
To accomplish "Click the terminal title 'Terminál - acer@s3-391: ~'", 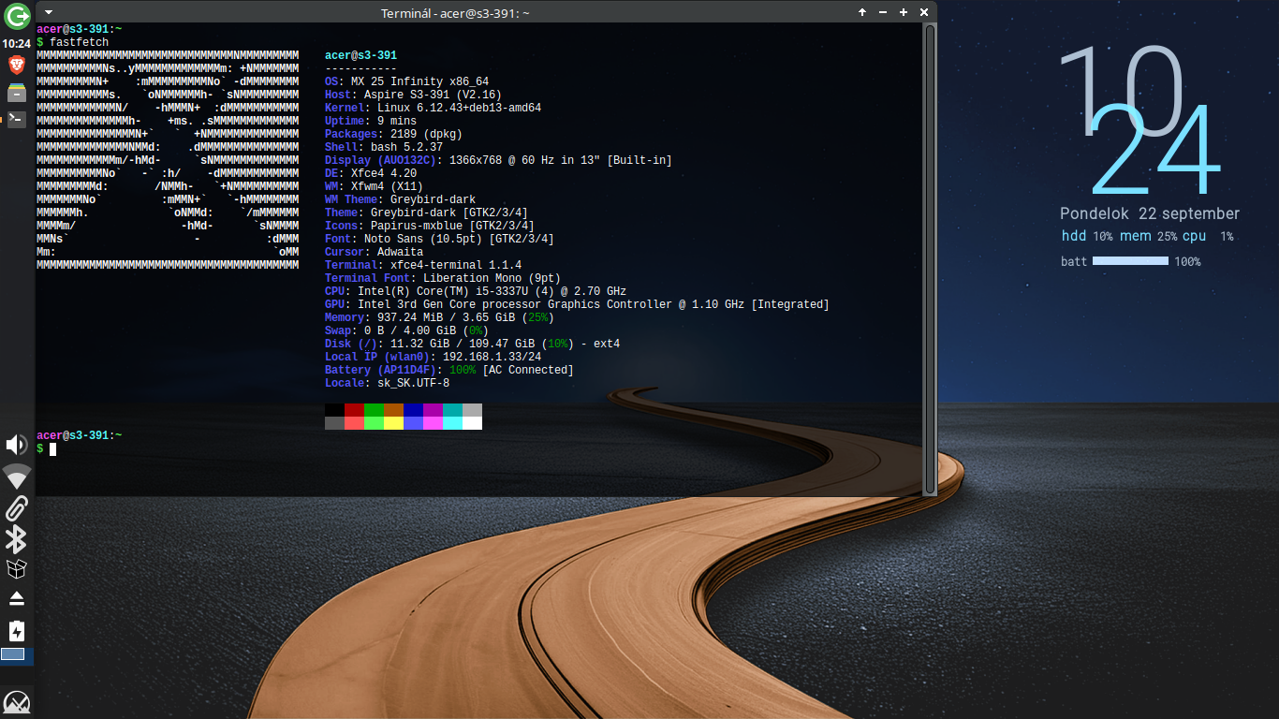I will pyautogui.click(x=455, y=13).
